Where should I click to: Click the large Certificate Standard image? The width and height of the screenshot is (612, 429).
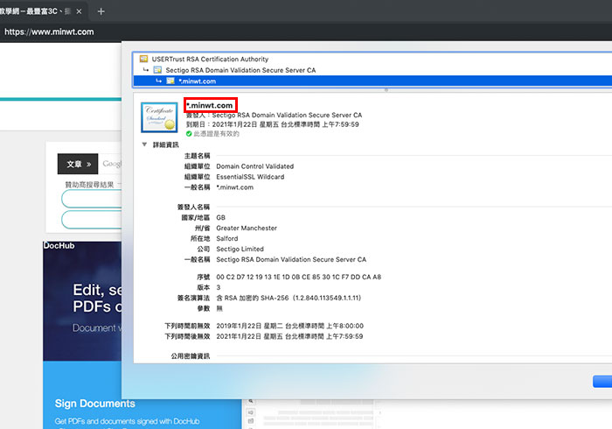coord(159,117)
